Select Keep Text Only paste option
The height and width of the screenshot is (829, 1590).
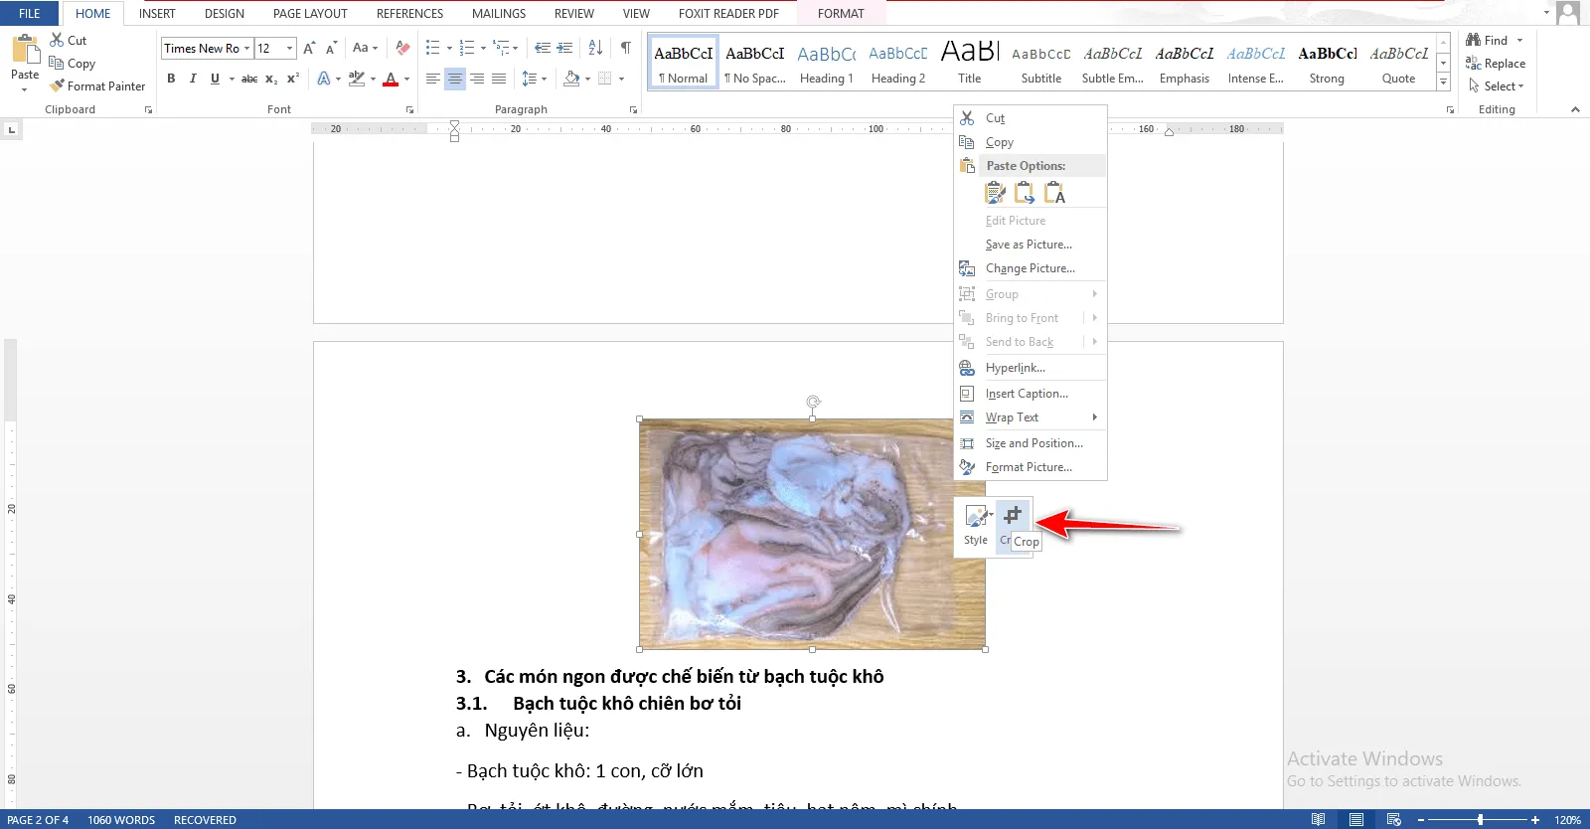pyautogui.click(x=1054, y=193)
